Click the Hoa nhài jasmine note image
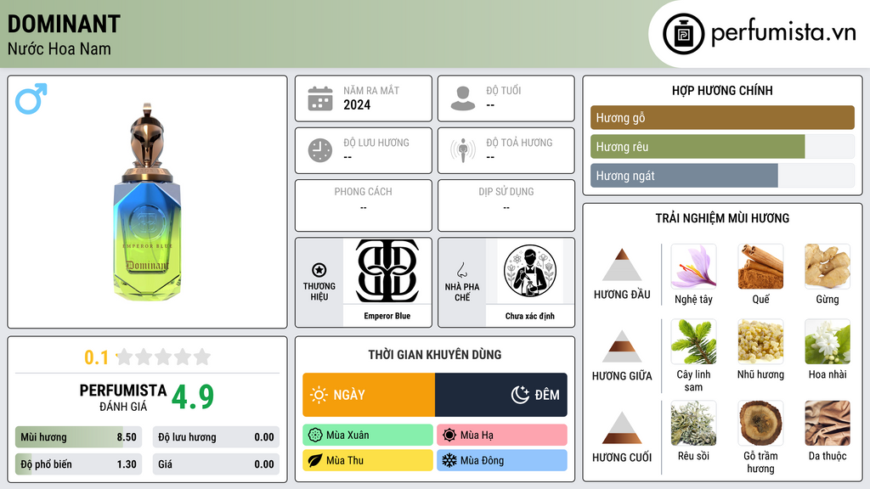Image resolution: width=870 pixels, height=489 pixels. tap(828, 341)
